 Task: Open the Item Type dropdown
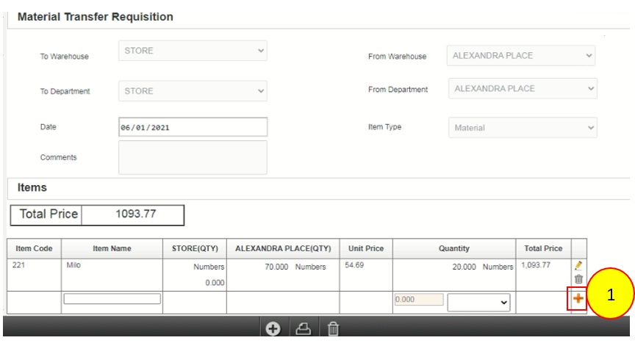point(523,128)
